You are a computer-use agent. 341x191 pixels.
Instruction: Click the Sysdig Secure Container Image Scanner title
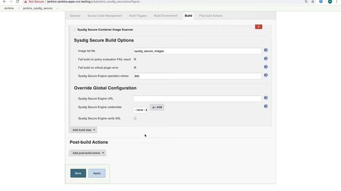tap(105, 30)
